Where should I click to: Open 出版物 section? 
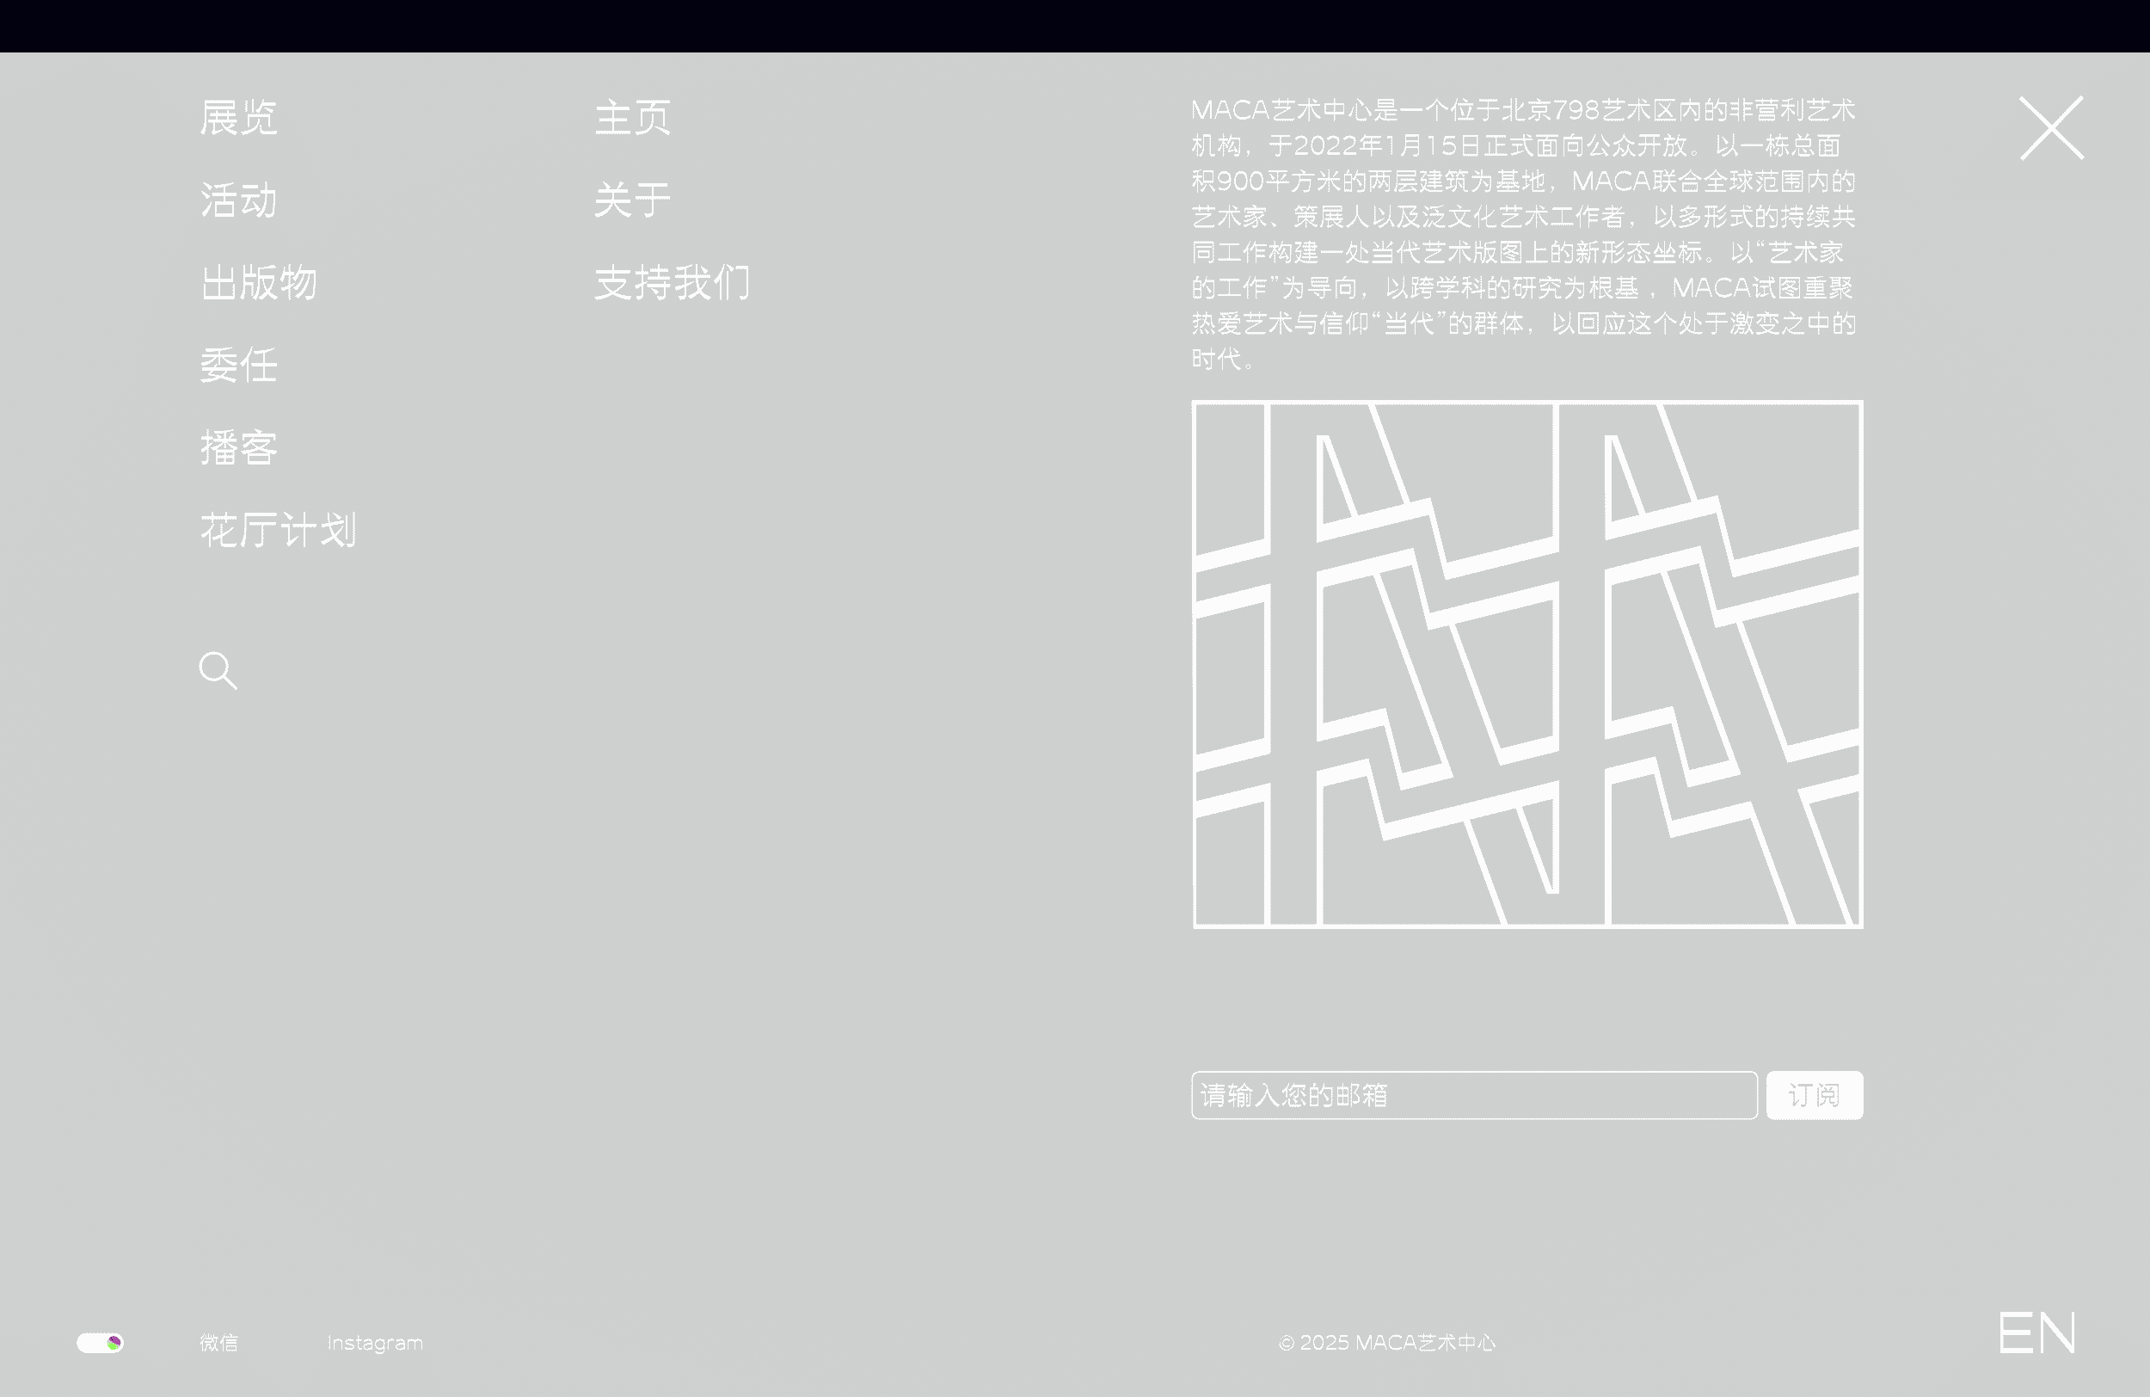(x=258, y=283)
